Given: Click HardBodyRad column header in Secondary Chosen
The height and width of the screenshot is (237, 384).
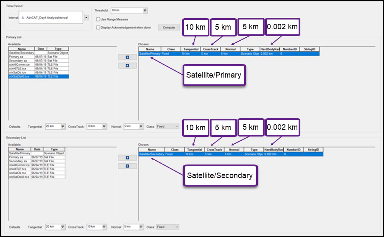Looking at the screenshot, I should pos(273,150).
